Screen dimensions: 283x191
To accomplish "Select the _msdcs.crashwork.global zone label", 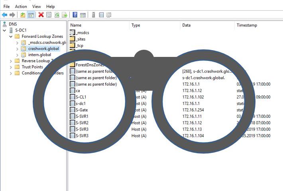I will (47, 43).
